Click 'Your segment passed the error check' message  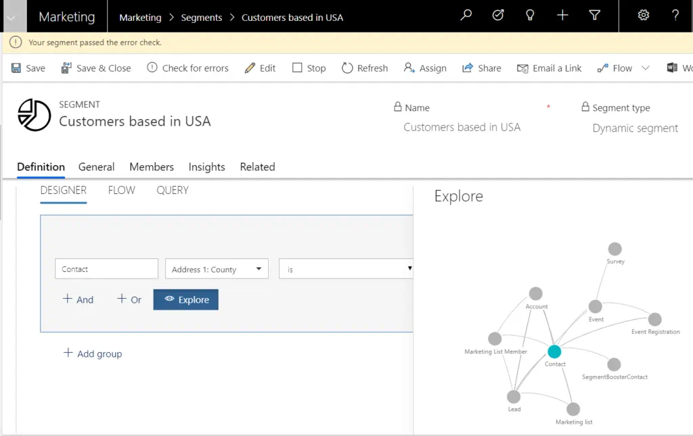pos(95,43)
